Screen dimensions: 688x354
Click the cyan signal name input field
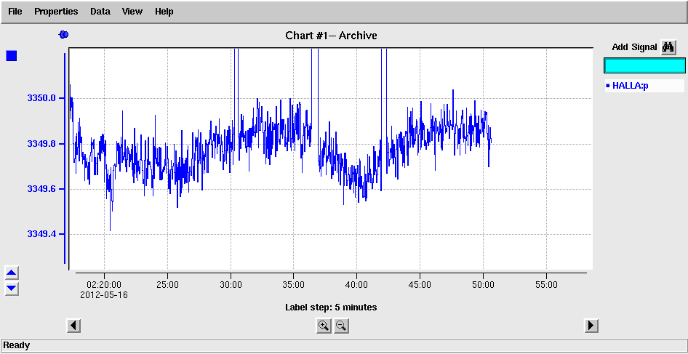(644, 66)
